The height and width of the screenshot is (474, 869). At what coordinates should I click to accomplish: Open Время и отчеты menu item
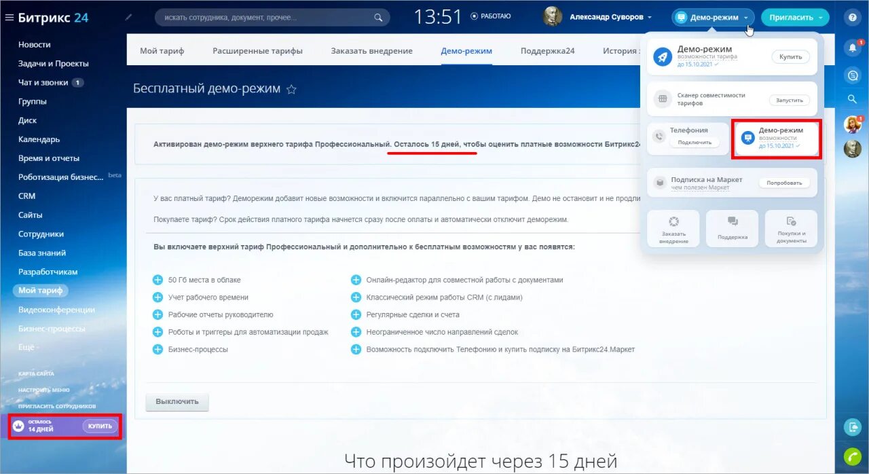pos(49,158)
